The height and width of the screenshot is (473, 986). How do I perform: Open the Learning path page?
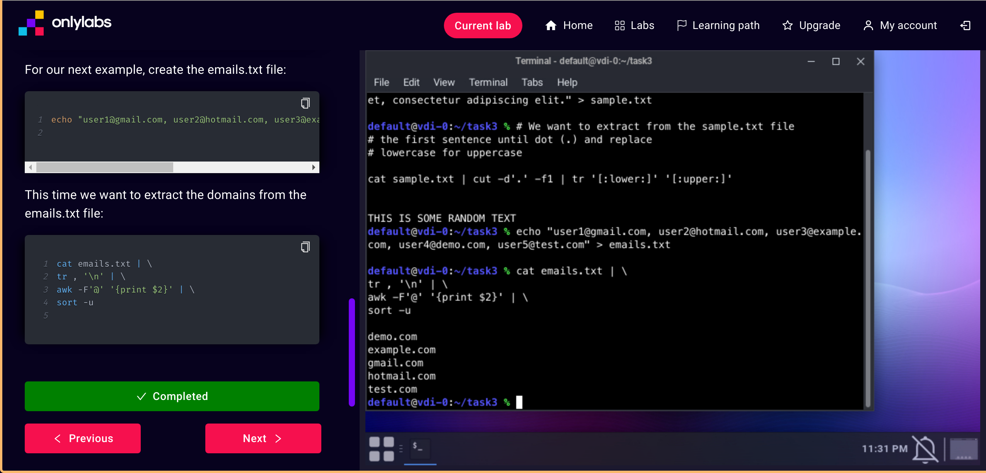718,26
